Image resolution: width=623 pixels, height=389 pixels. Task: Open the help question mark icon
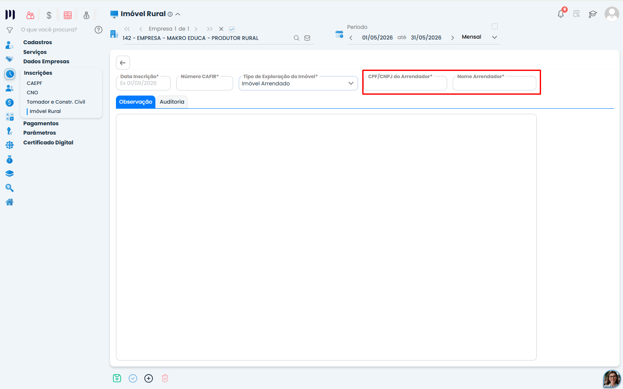(99, 30)
